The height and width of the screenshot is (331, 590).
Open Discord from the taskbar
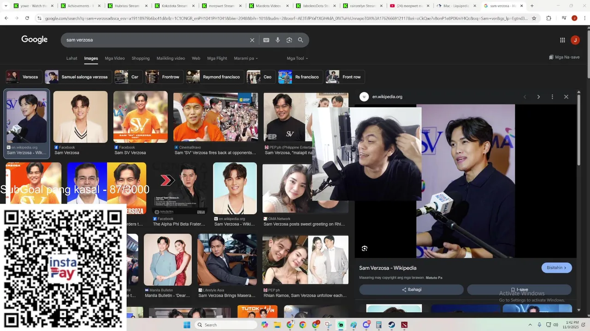366,325
